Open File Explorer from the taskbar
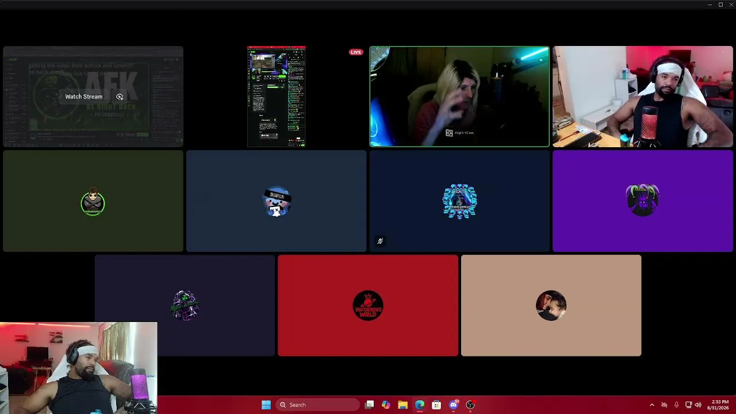 pyautogui.click(x=402, y=405)
